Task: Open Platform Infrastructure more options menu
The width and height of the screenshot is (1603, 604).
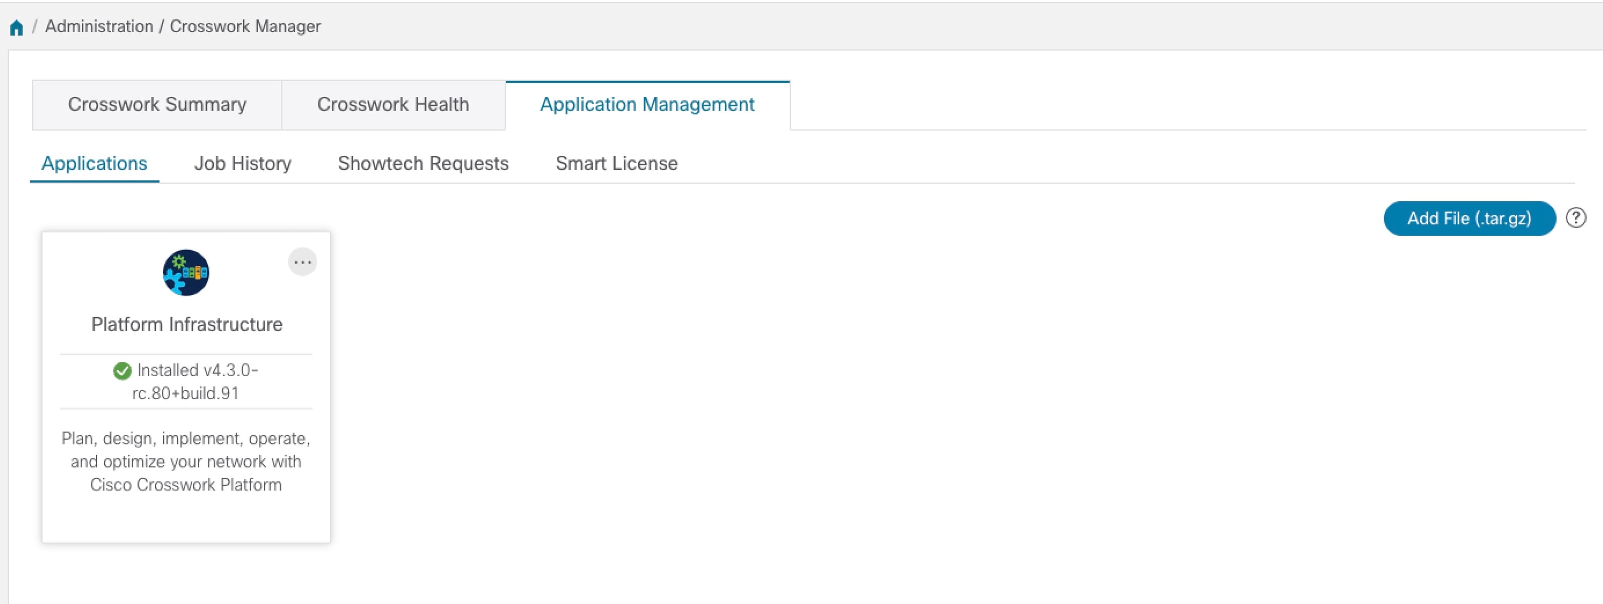Action: pos(303,262)
